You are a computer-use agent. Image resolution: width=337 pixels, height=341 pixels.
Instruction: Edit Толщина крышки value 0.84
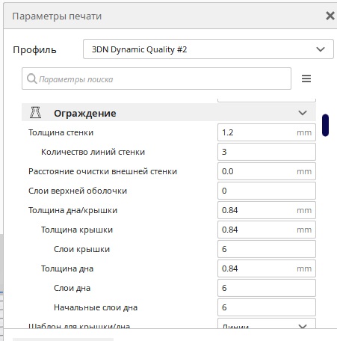click(267, 230)
